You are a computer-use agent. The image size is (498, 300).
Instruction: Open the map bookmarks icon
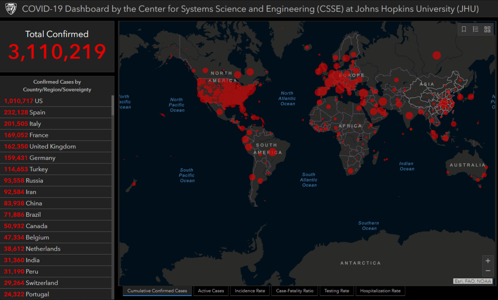click(464, 29)
